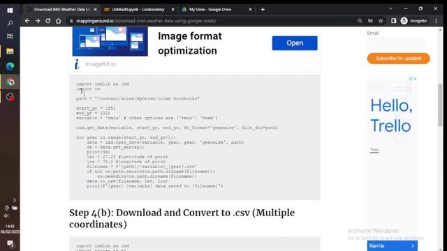Open the browser home page
The width and height of the screenshot is (447, 251).
59,21
